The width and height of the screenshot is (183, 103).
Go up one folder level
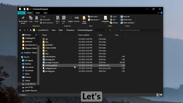point(31,30)
